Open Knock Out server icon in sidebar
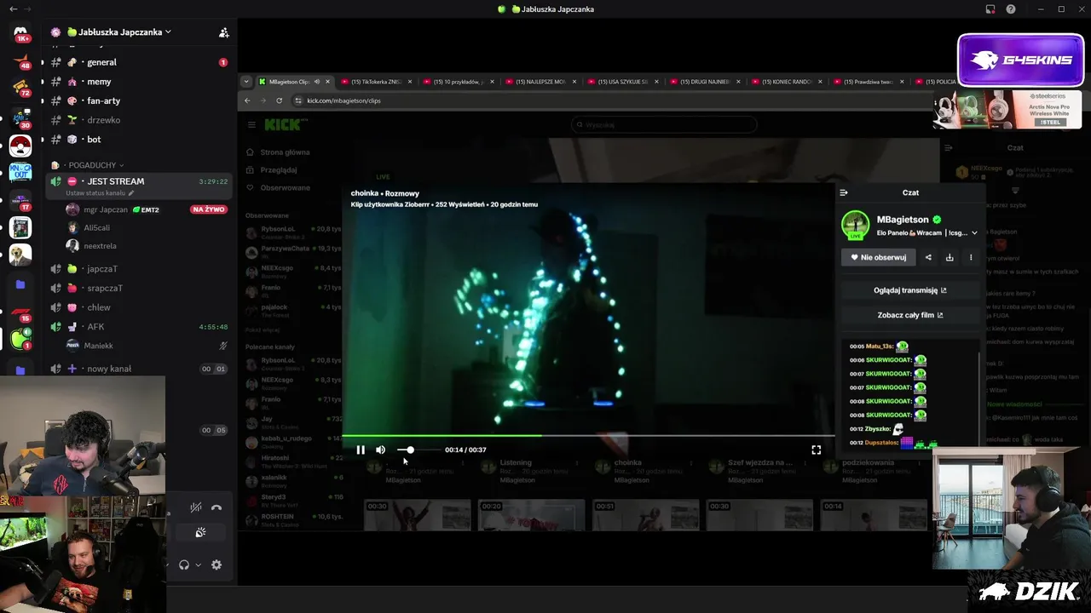This screenshot has height=613, width=1091. (x=20, y=173)
